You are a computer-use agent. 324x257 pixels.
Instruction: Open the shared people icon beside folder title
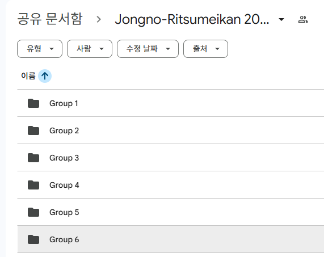click(x=303, y=20)
